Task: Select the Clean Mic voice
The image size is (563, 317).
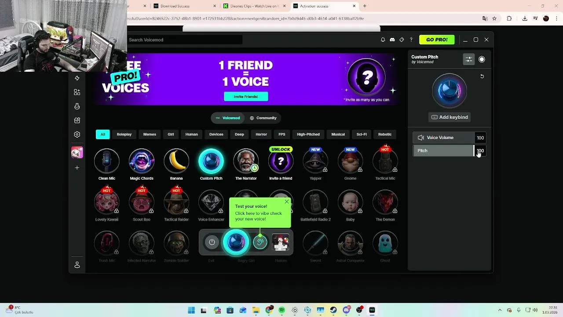Action: 106,161
